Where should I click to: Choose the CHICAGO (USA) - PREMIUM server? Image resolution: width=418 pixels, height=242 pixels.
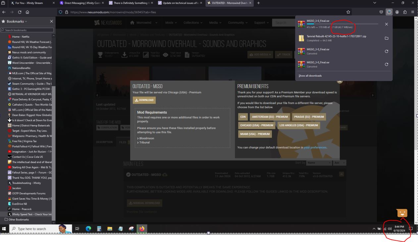(x=257, y=125)
